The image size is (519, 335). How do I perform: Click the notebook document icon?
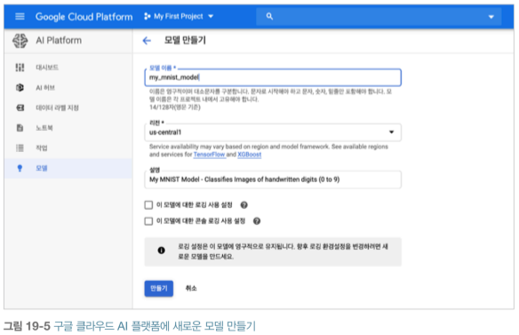click(20, 128)
